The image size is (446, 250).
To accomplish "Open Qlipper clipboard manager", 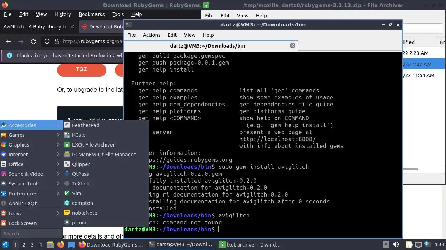I will coord(106,164).
